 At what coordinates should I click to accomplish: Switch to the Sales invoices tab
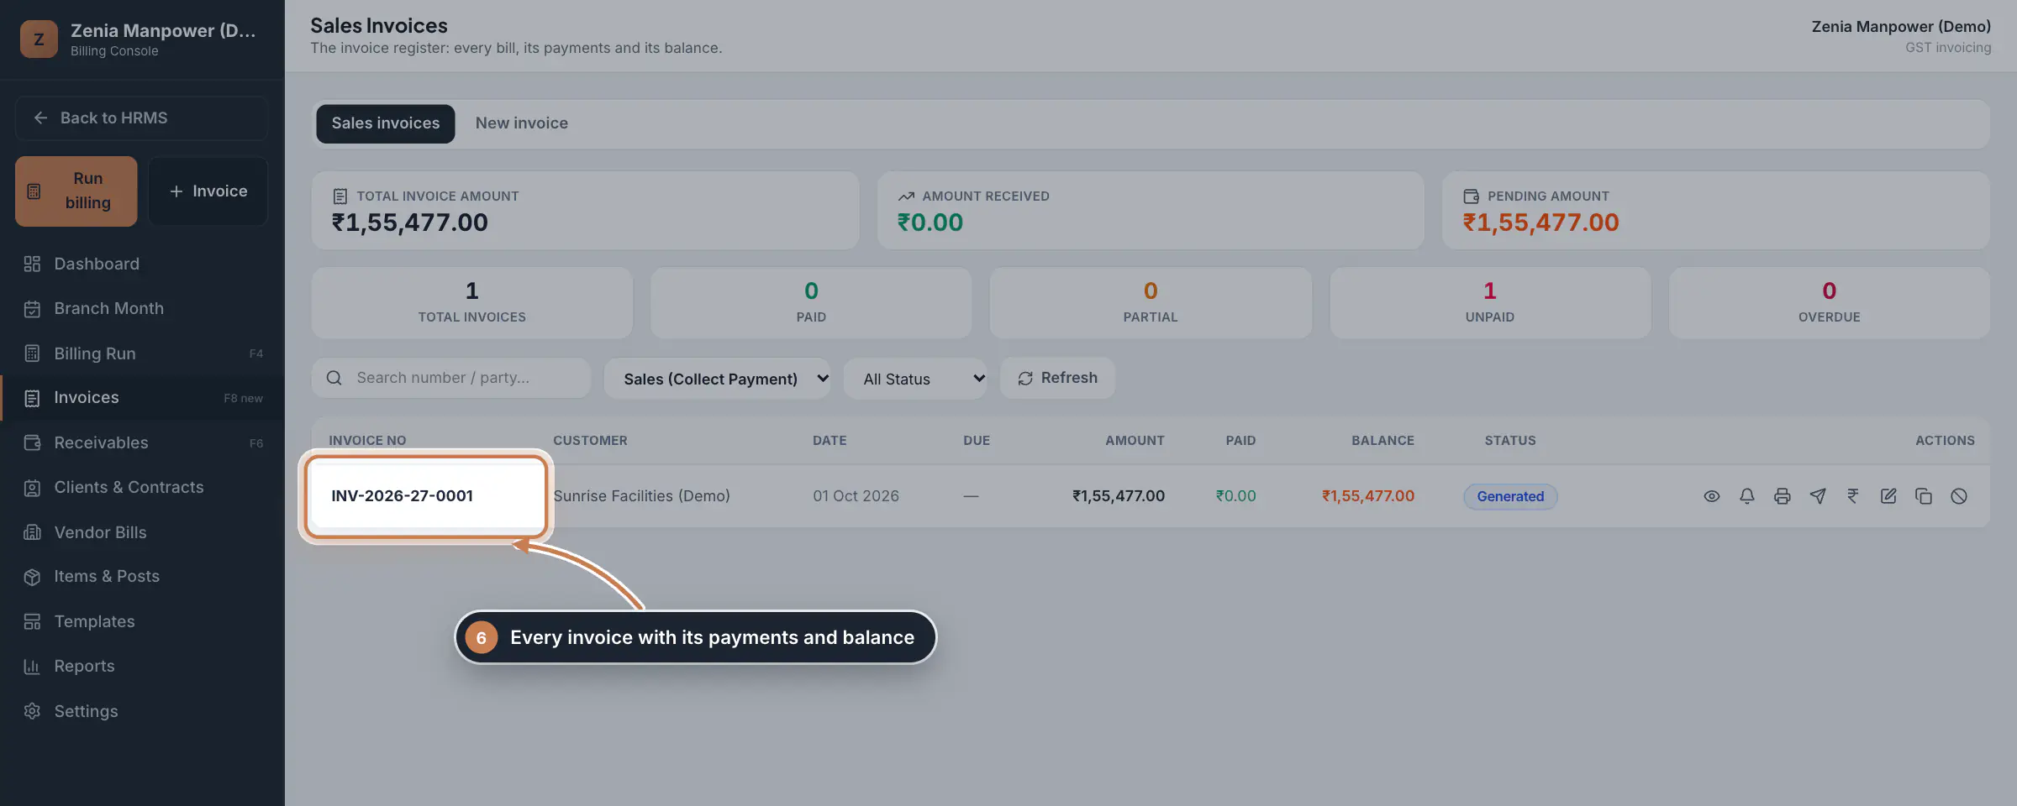pos(386,123)
